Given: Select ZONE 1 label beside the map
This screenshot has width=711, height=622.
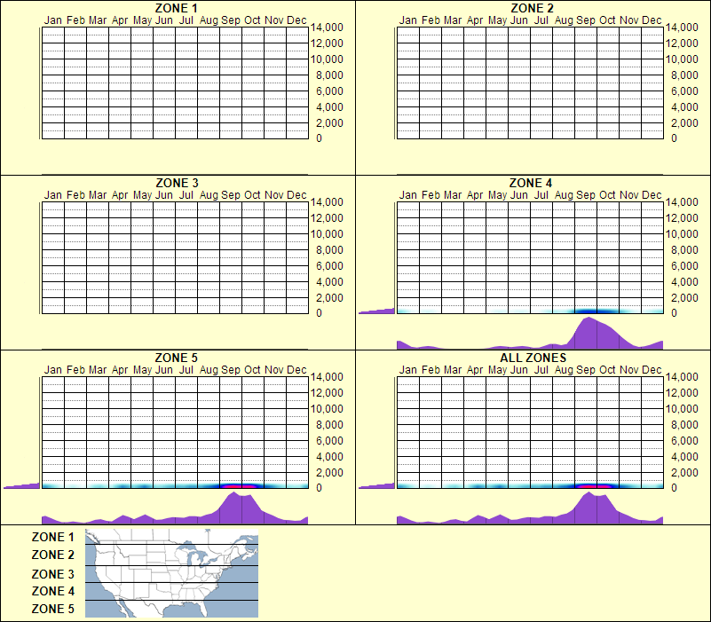Looking at the screenshot, I should [52, 537].
